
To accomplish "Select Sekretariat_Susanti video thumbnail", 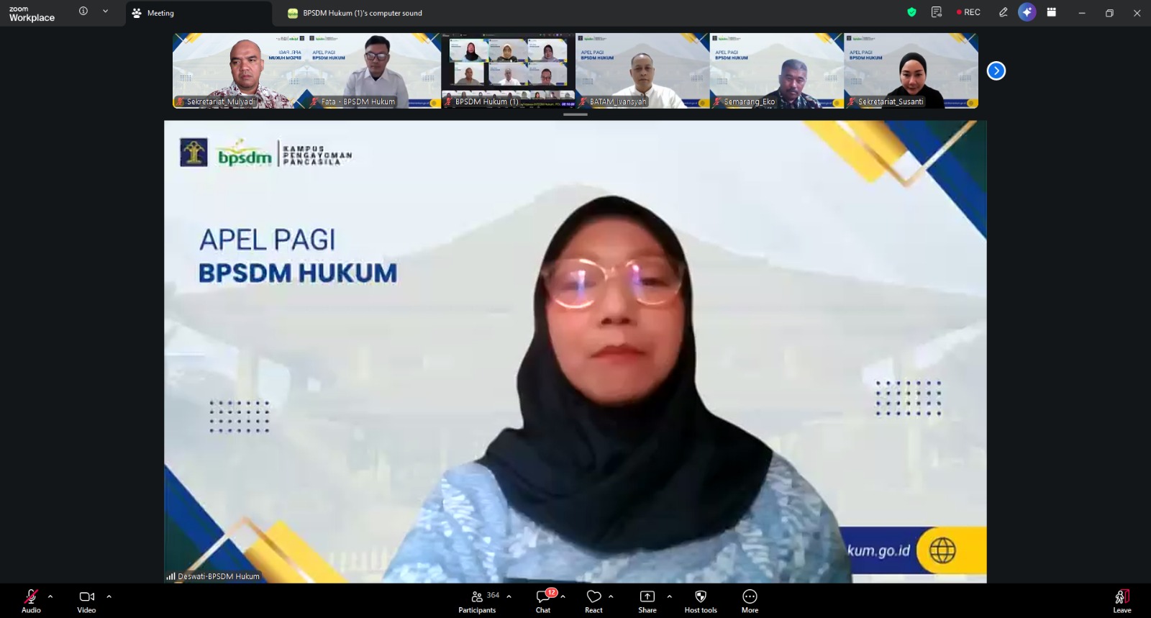I will click(911, 71).
